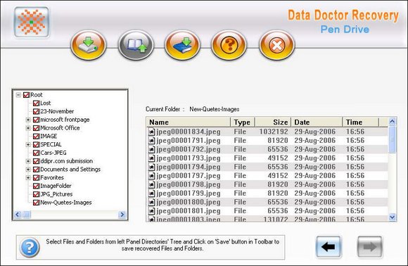Click the forward arrow navigation button

point(370,246)
